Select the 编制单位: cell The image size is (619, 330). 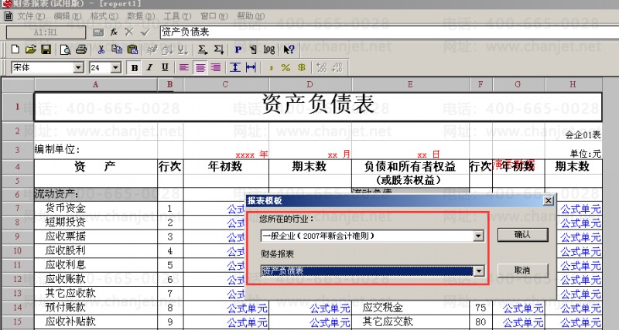[96, 150]
